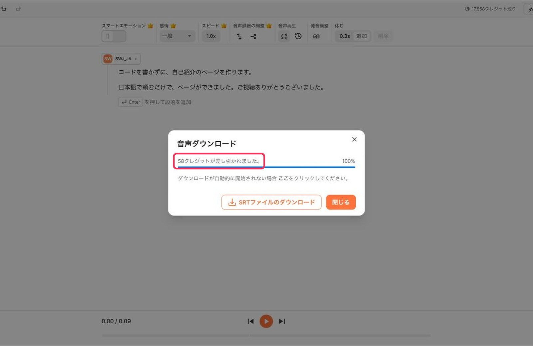Click the audio timeline seek bar
The width and height of the screenshot is (533, 346).
(x=266, y=335)
